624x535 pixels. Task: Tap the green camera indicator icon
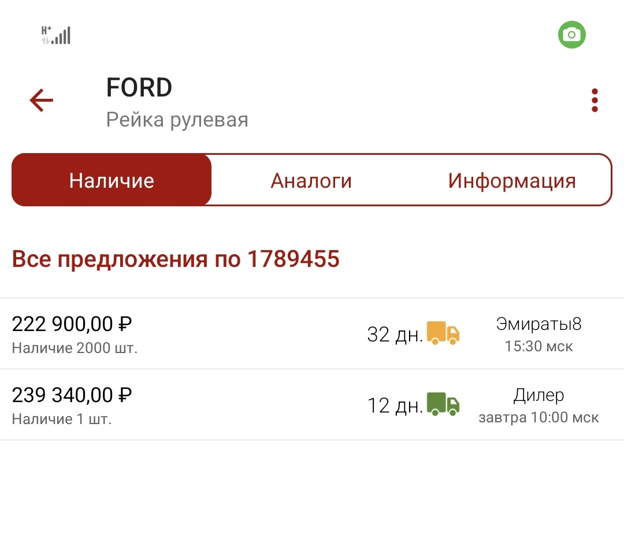pyautogui.click(x=571, y=35)
